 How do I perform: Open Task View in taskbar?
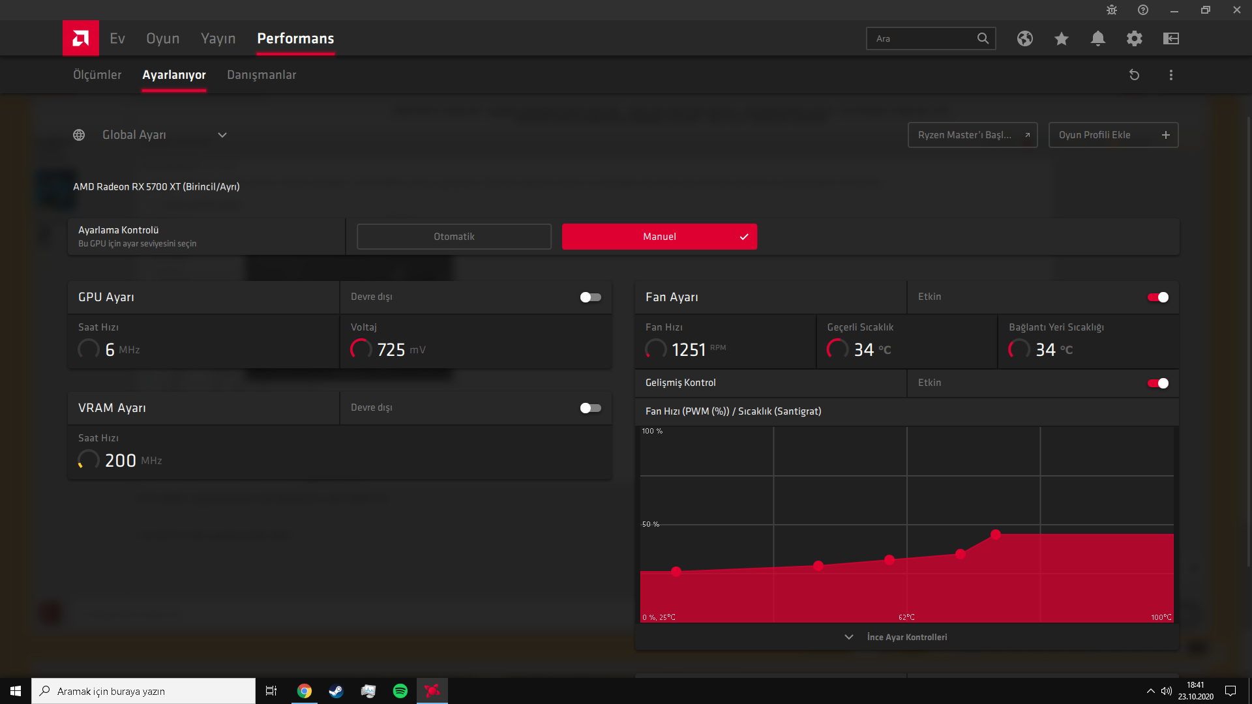(x=271, y=691)
